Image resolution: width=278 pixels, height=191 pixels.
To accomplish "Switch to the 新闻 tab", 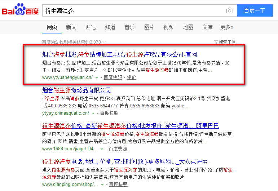I will click(x=71, y=27).
